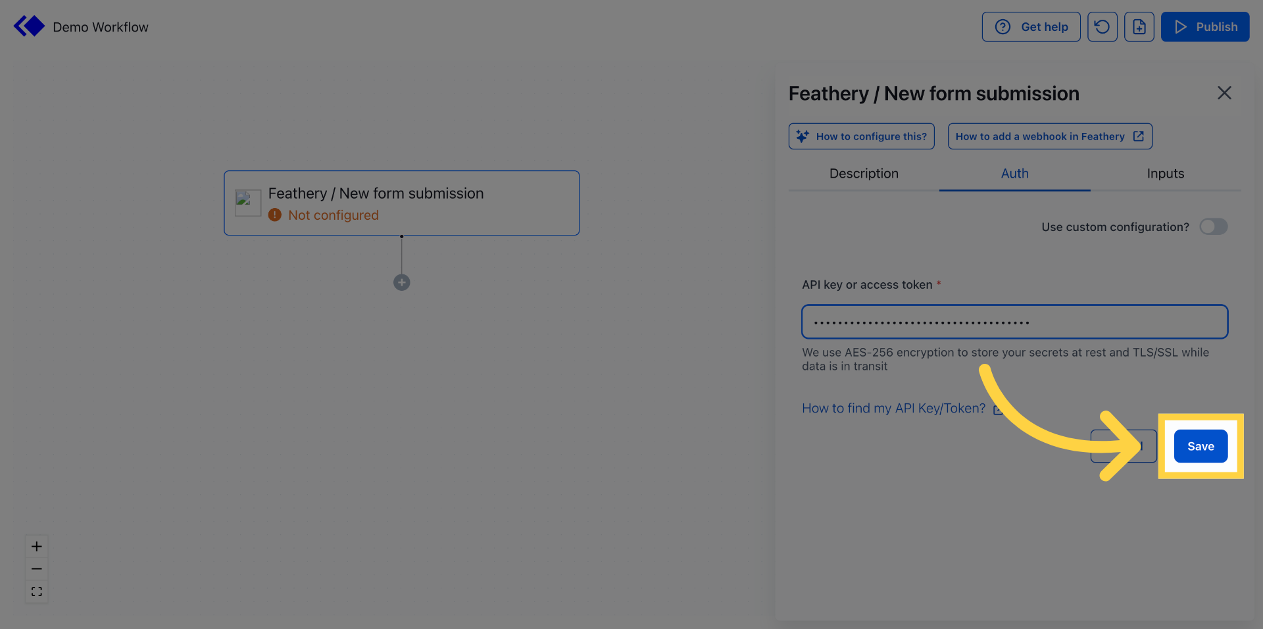
Task: Click the workflow logo icon beside Demo Workflow
Action: point(29,26)
